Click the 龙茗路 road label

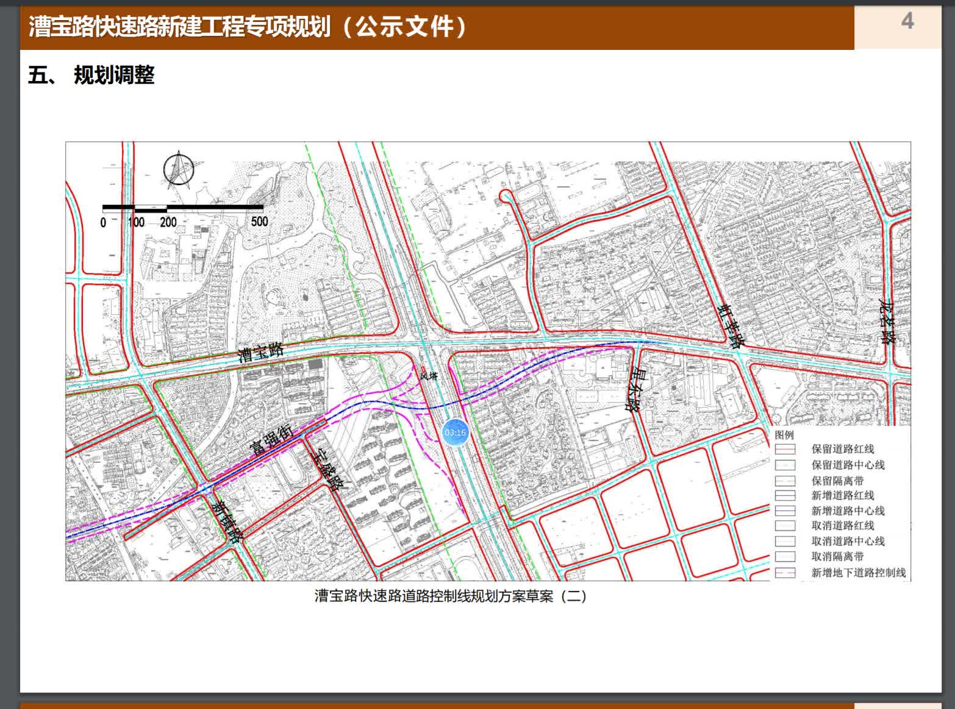tap(888, 322)
